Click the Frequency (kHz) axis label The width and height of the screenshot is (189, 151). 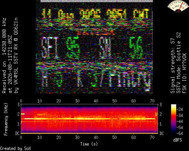6,119
